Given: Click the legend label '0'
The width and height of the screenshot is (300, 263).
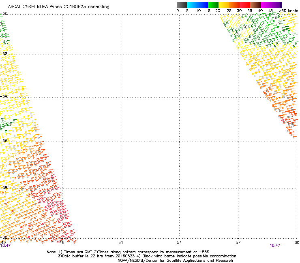Looking at the screenshot, I should coord(178,11).
